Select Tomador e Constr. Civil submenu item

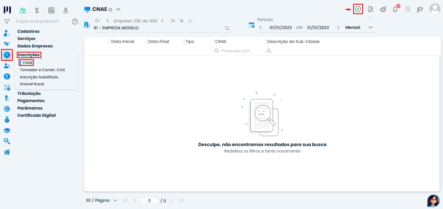[x=42, y=70]
